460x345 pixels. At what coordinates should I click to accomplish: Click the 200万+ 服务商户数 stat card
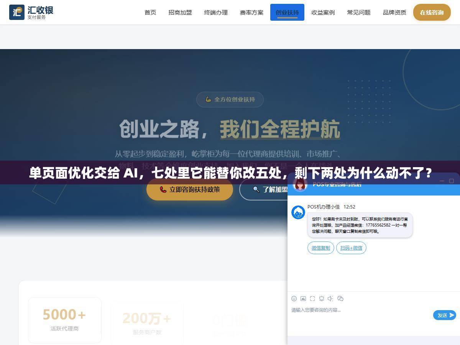click(x=147, y=323)
